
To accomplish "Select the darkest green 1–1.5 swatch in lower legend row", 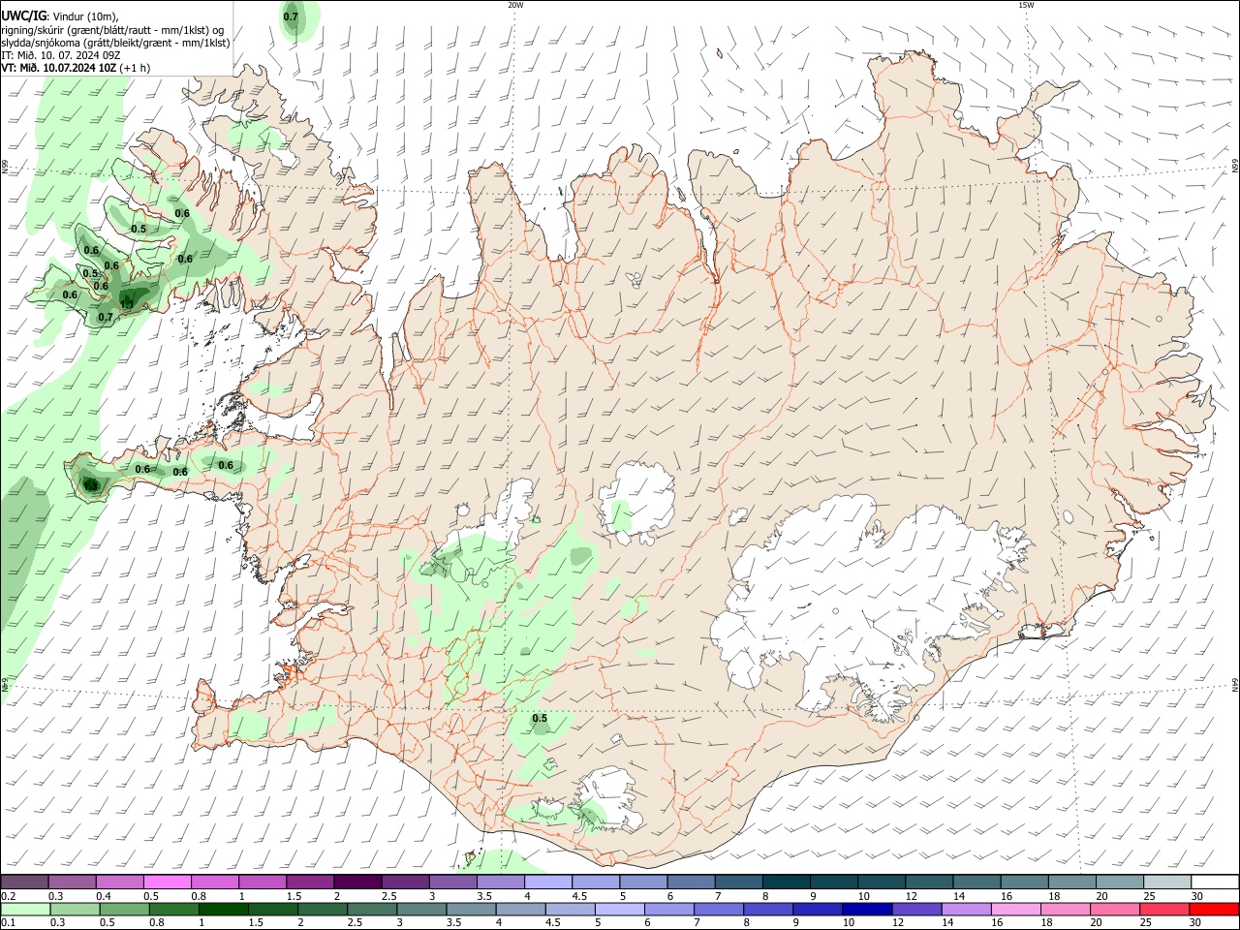I will tap(224, 909).
